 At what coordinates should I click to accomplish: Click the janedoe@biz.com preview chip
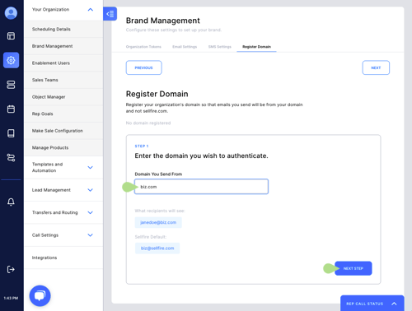(158, 222)
